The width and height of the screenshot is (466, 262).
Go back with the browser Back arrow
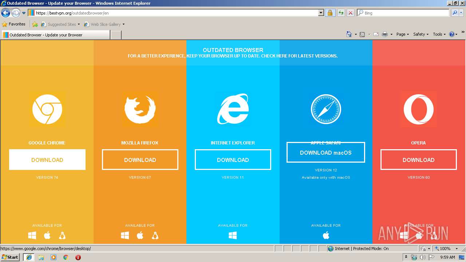[x=5, y=13]
